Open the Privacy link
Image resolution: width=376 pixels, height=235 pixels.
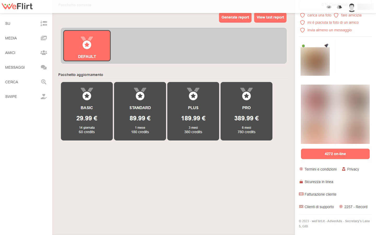353,169
